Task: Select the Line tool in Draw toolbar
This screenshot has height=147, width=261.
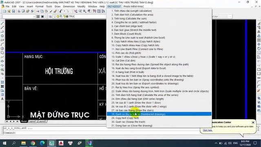Action: click(x=2, y=23)
